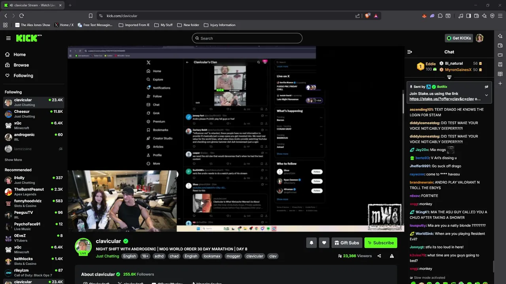Open the Kick hamburger menu
The image size is (506, 284).
pyautogui.click(x=8, y=38)
